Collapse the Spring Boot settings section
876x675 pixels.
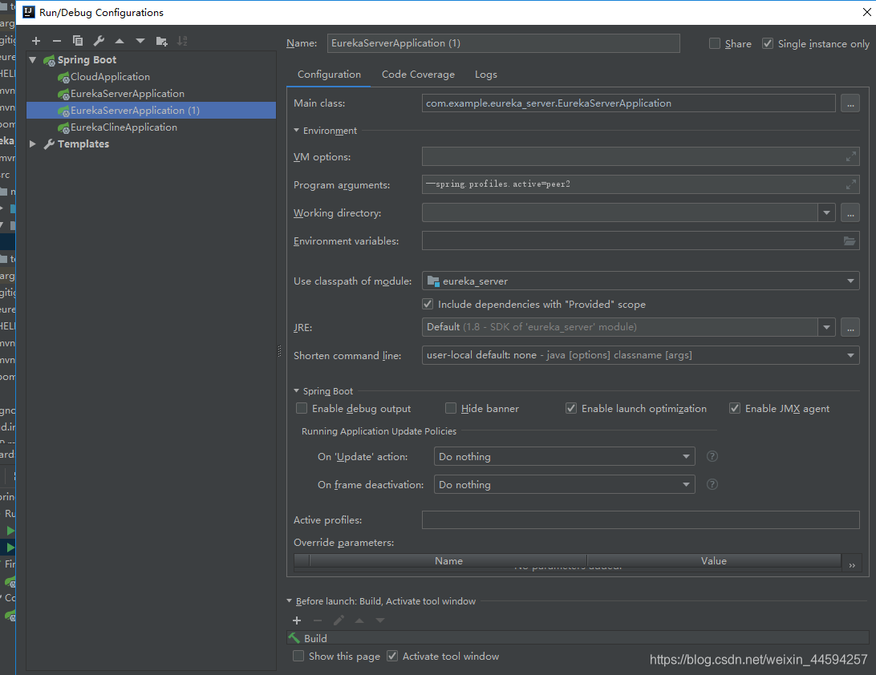pos(297,391)
